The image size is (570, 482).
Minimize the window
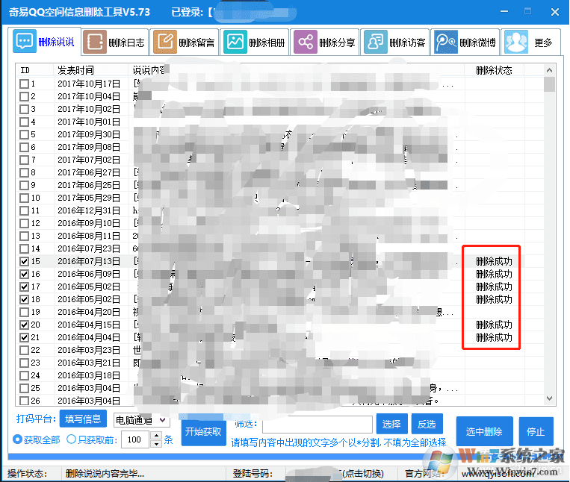[504, 12]
